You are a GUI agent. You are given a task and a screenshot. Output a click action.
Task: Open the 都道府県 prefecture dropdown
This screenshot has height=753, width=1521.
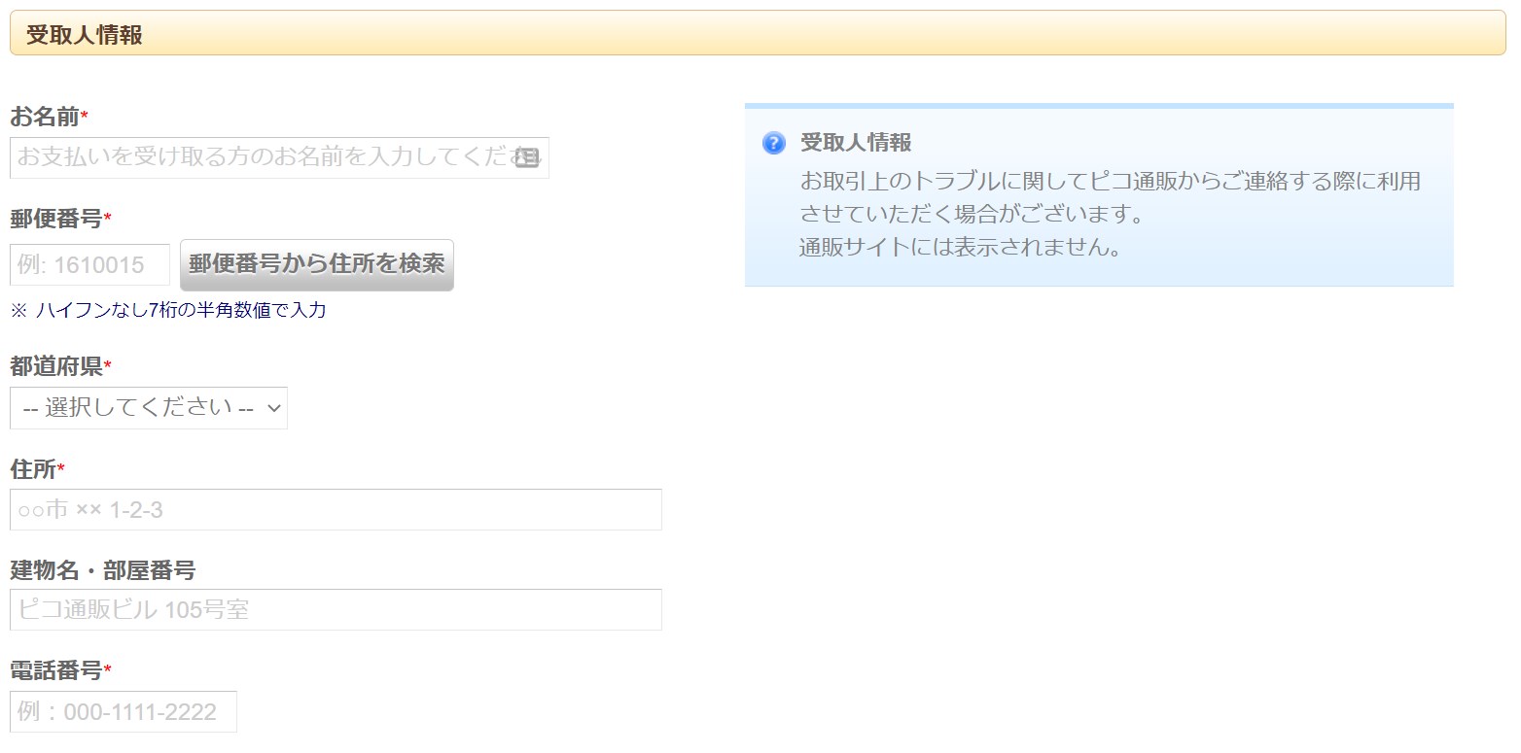[149, 408]
